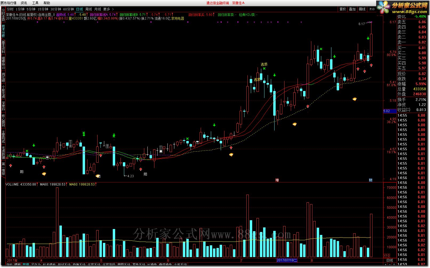Select the 买五 5.97 order row
Screen dimensions: 430x268
coord(412,68)
